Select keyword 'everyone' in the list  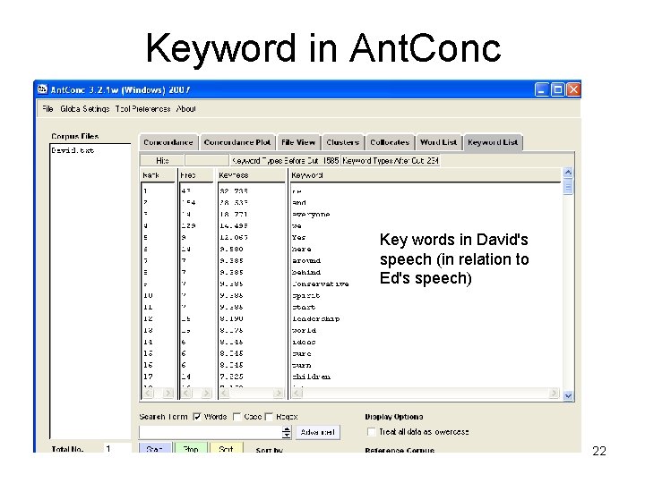[311, 215]
